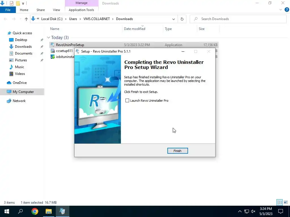
Task: Open the Share ribbon tab
Action: 40,10
